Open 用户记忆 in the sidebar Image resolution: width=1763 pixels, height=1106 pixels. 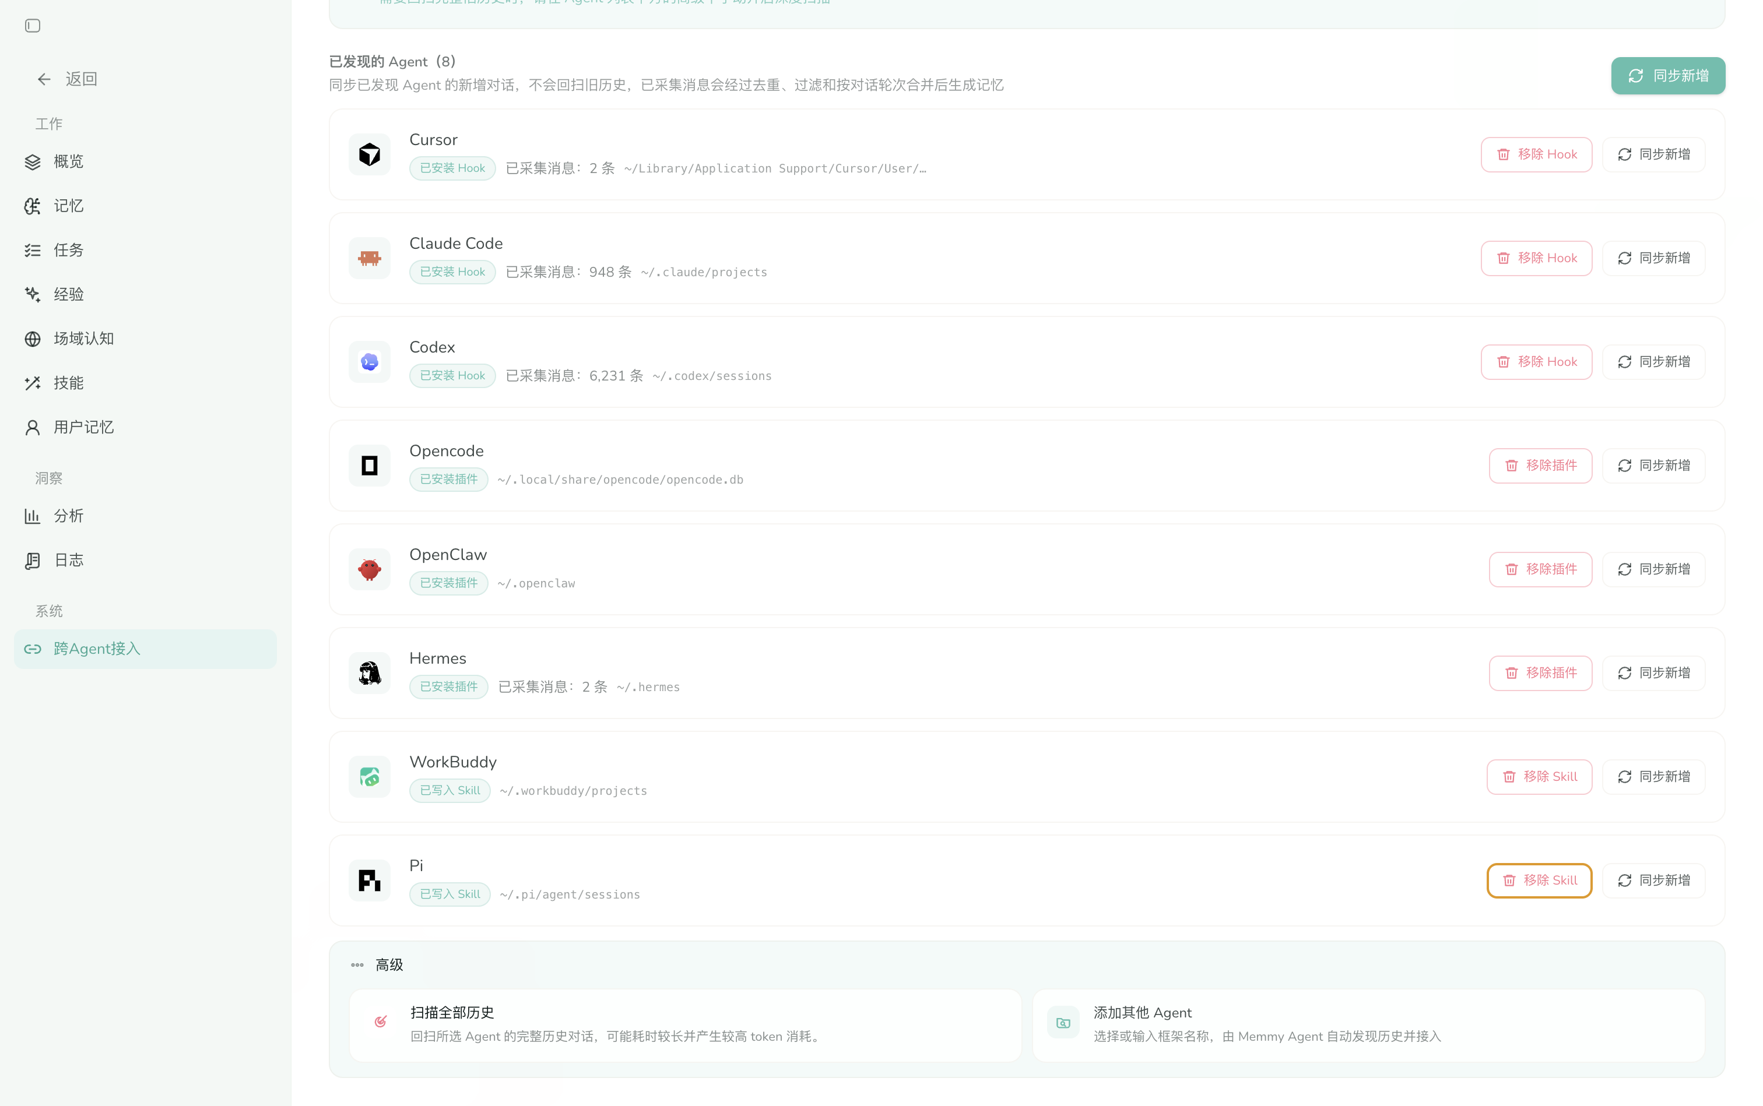[145, 427]
